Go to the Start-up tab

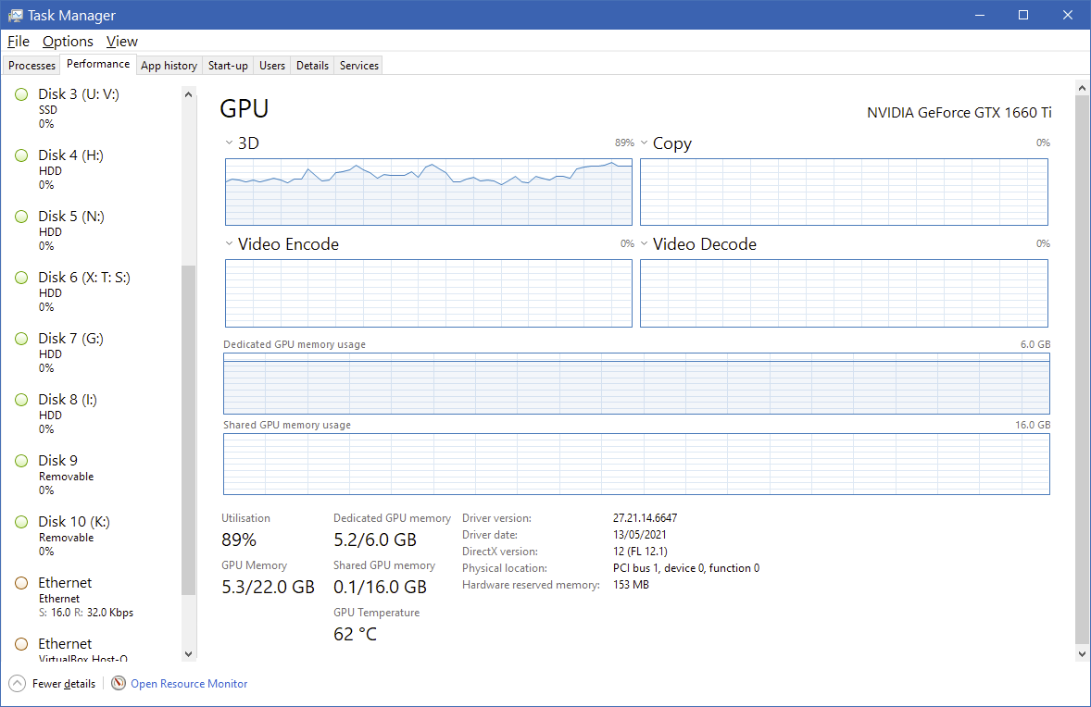[228, 66]
